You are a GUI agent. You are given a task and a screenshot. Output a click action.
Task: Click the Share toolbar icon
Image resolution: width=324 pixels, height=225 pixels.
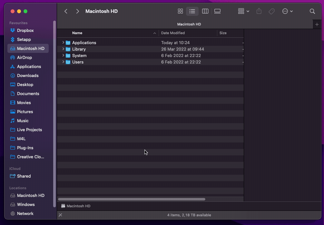[x=259, y=11]
